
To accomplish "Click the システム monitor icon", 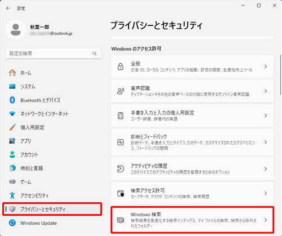I will 12,86.
